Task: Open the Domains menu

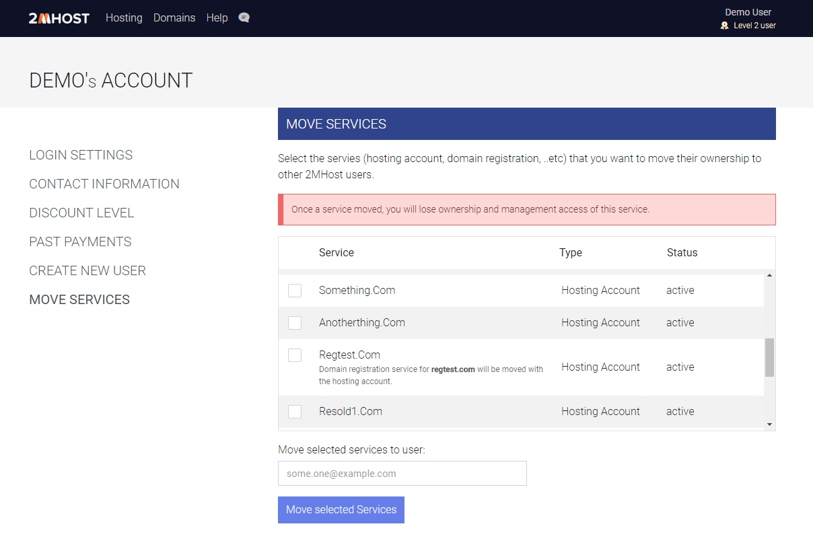Action: (174, 18)
